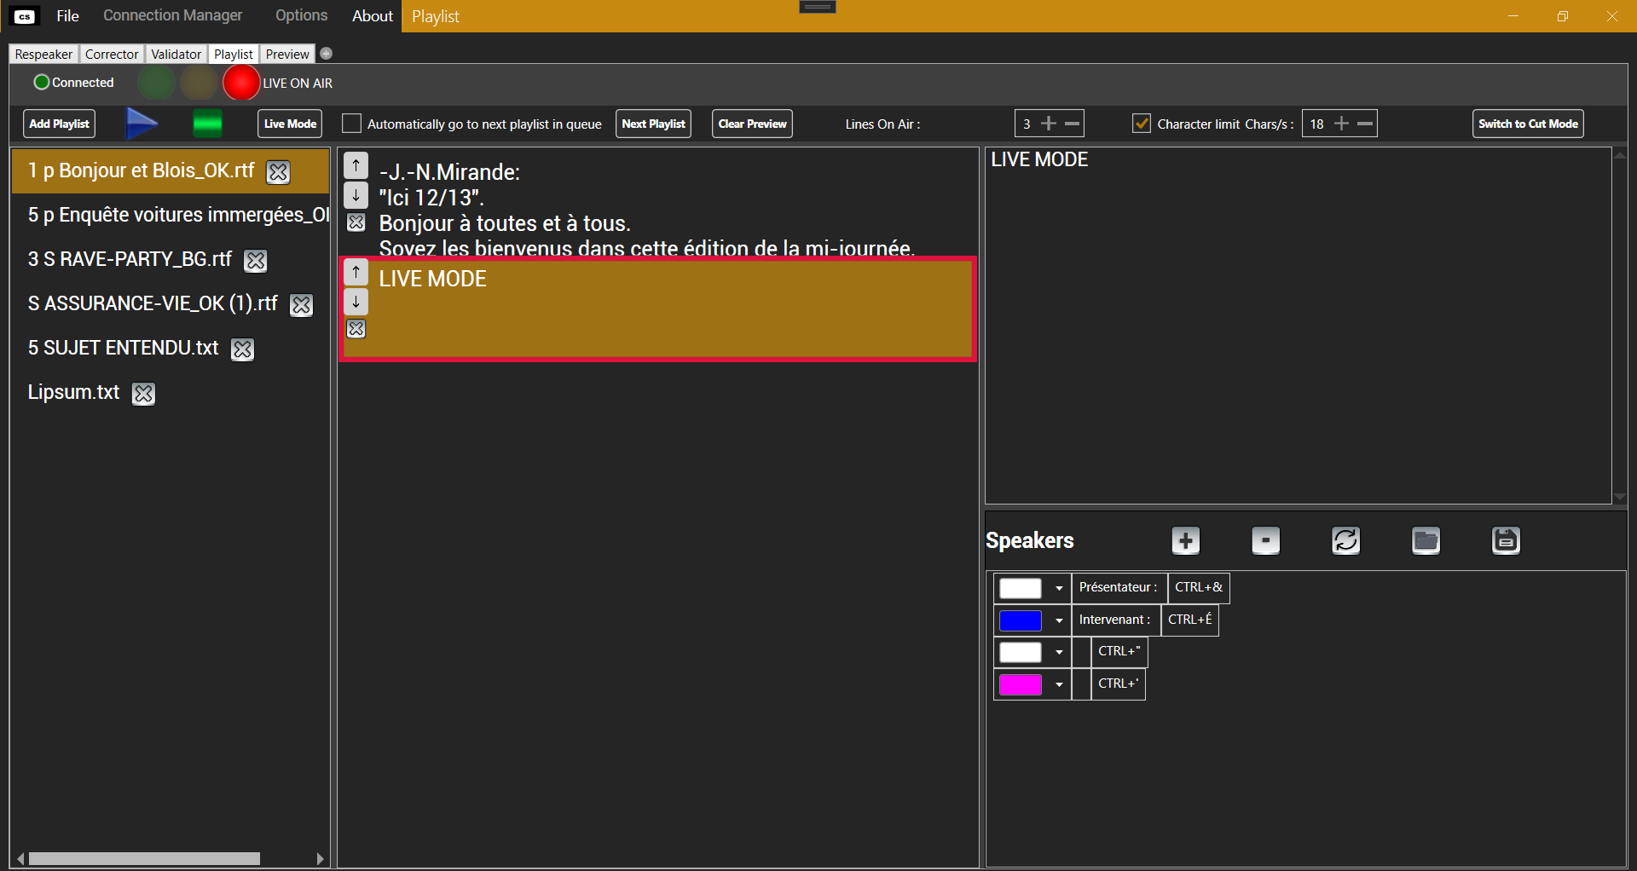
Task: Add a new speaker with plus icon
Action: point(1185,540)
